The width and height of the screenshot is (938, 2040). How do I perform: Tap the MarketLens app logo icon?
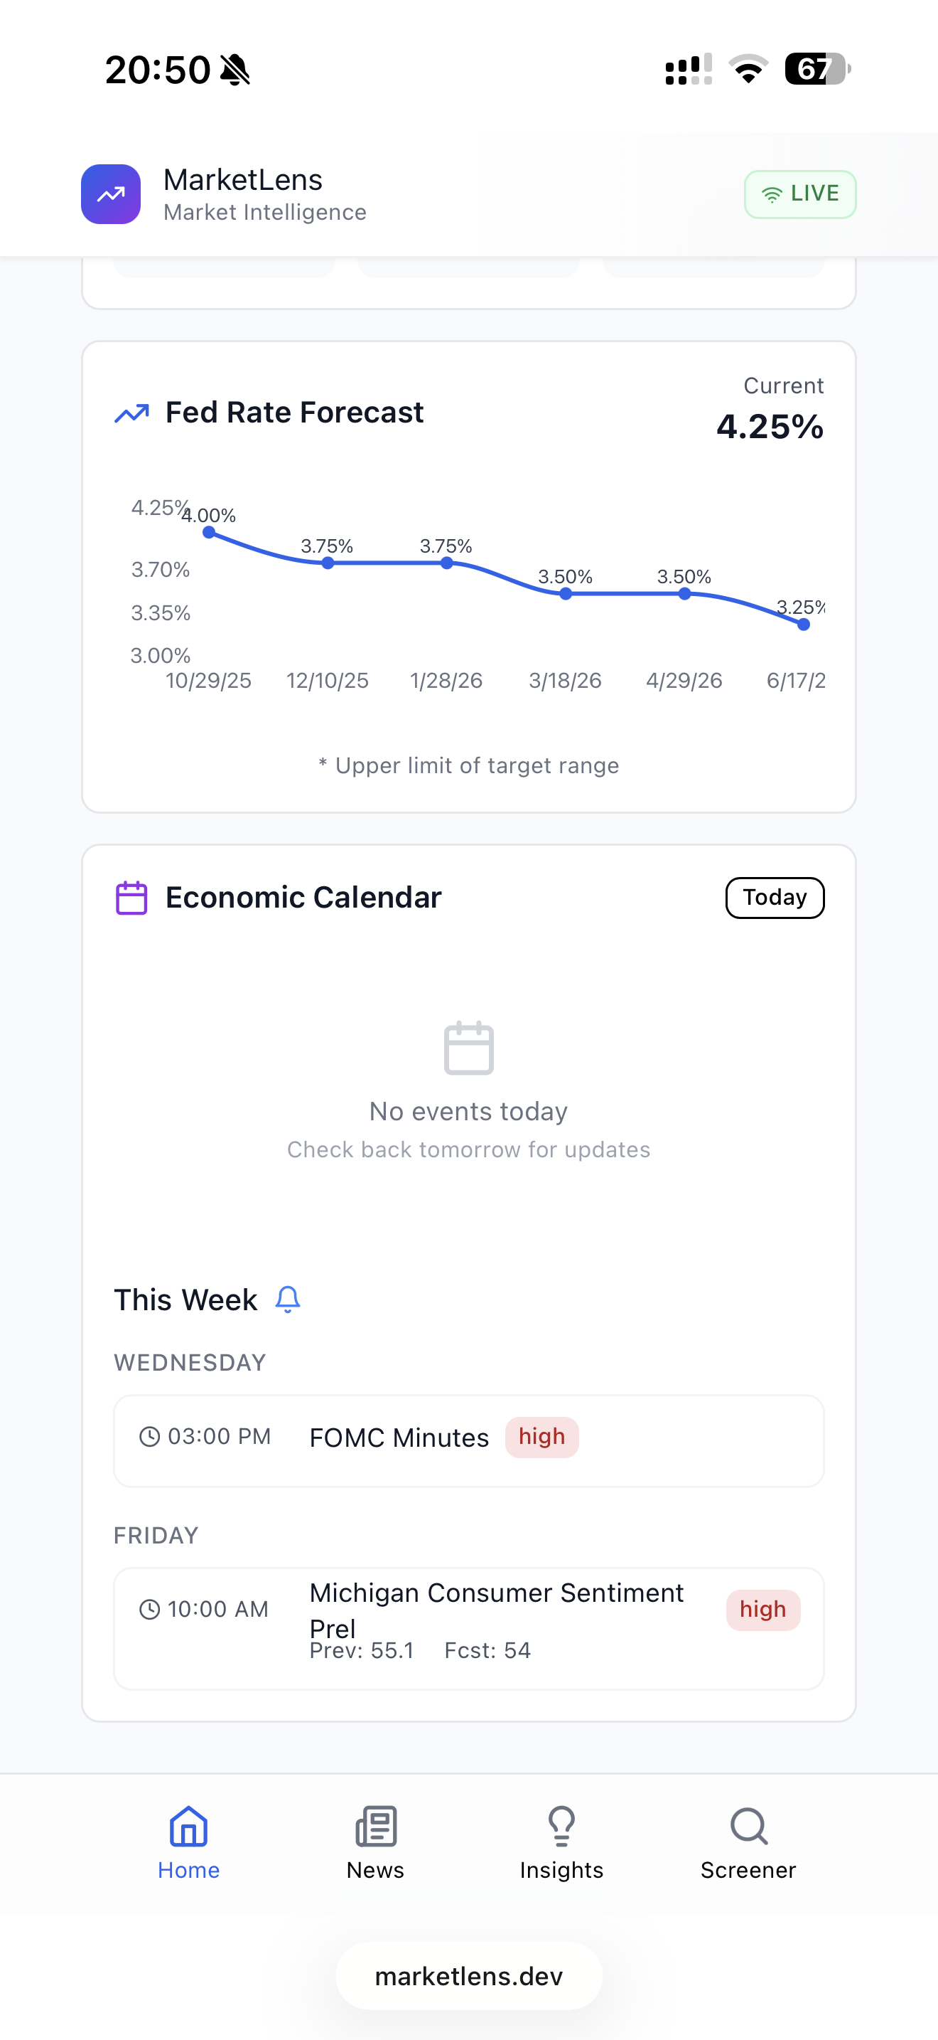(x=111, y=194)
